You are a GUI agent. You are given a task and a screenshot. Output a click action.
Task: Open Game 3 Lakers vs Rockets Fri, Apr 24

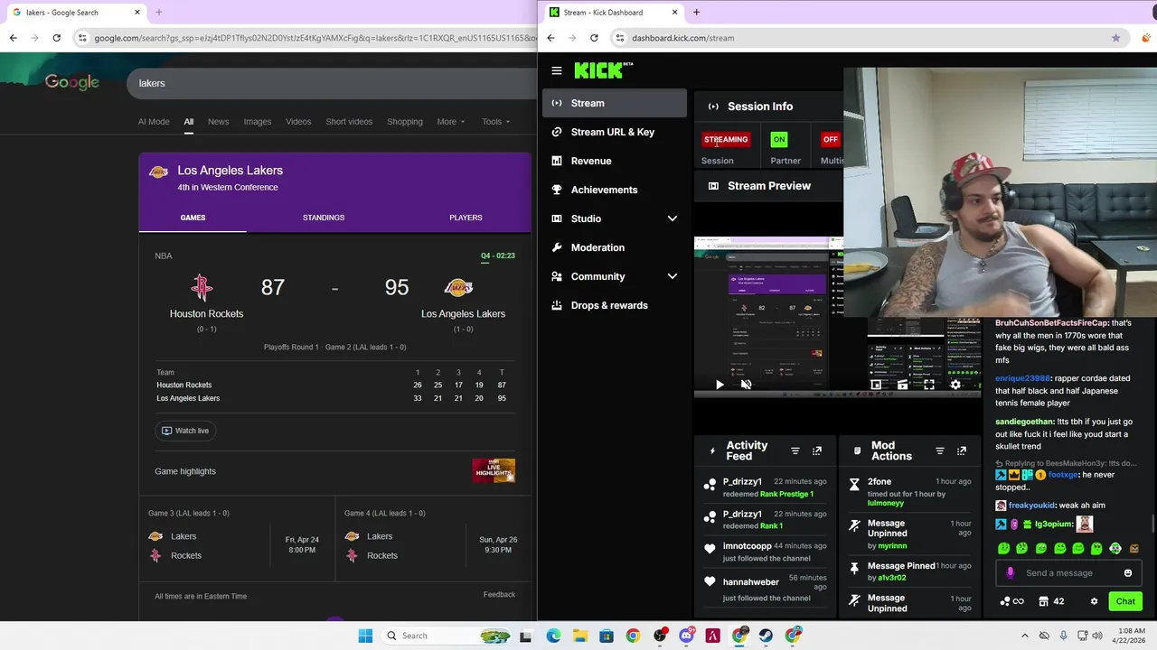(236, 539)
